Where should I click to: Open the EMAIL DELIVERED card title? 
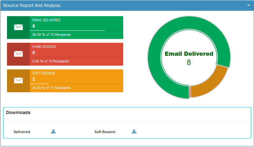tap(46, 20)
